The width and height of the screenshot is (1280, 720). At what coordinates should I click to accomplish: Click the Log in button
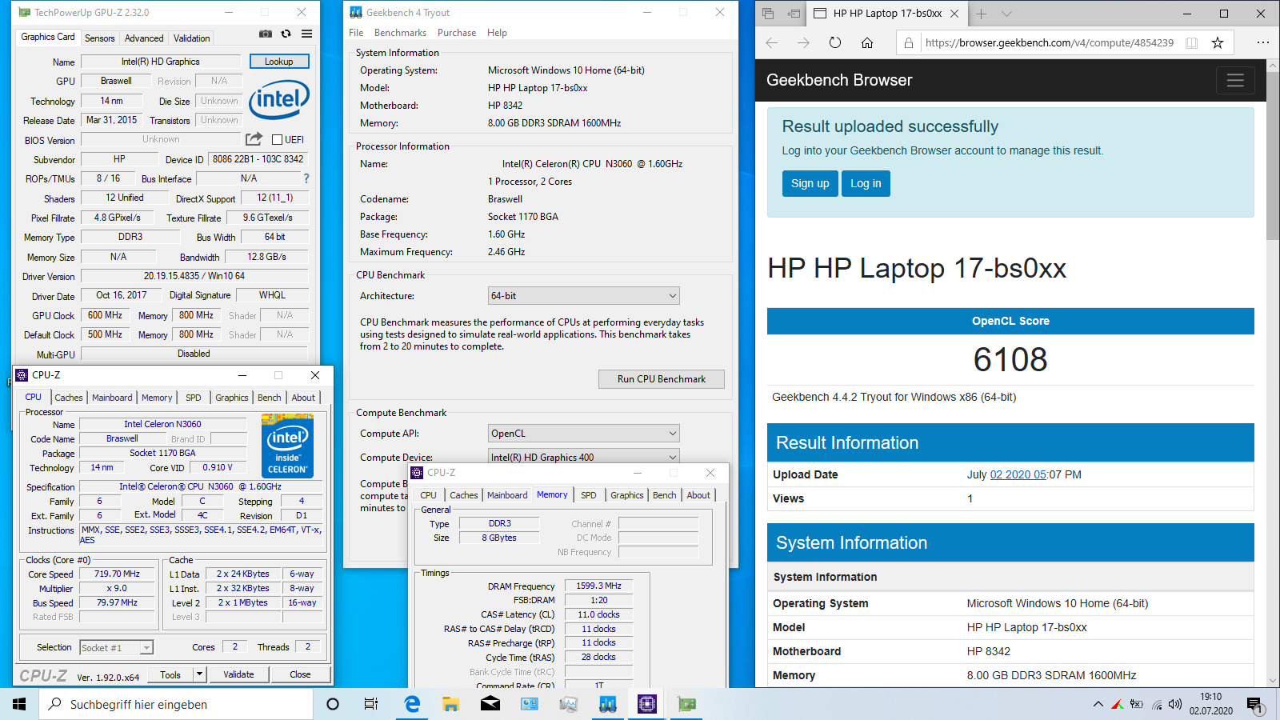pos(866,183)
